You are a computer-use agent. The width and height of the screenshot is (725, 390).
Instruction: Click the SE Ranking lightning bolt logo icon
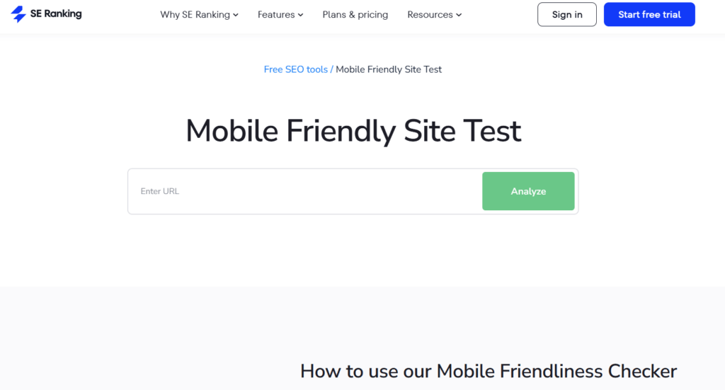point(18,14)
